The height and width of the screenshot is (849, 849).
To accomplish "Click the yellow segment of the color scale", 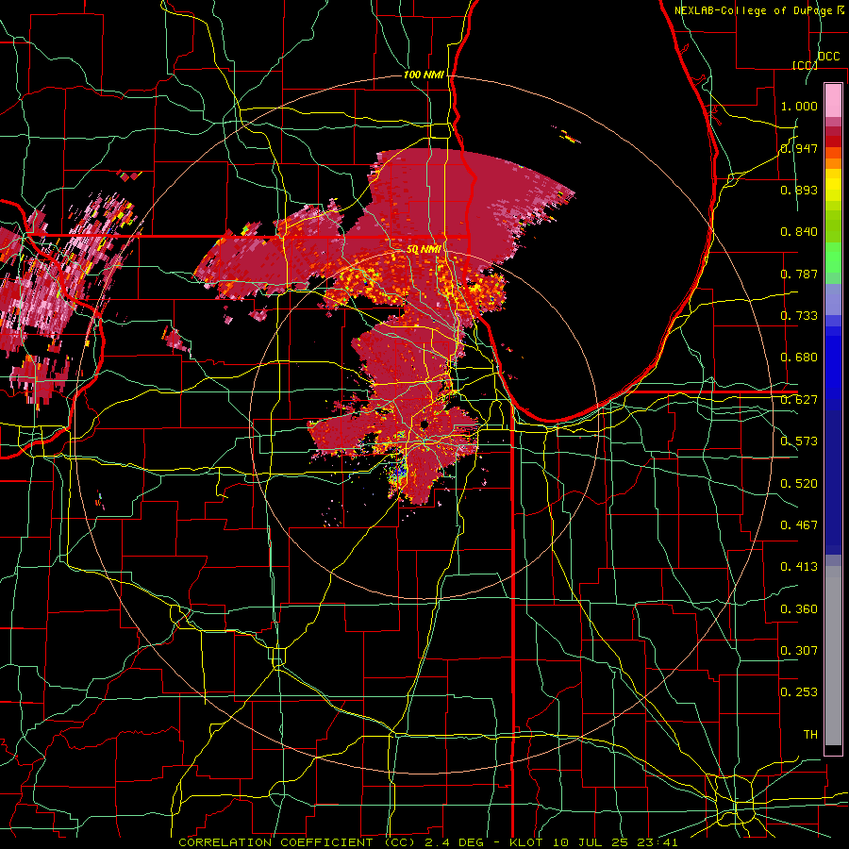I will [833, 185].
